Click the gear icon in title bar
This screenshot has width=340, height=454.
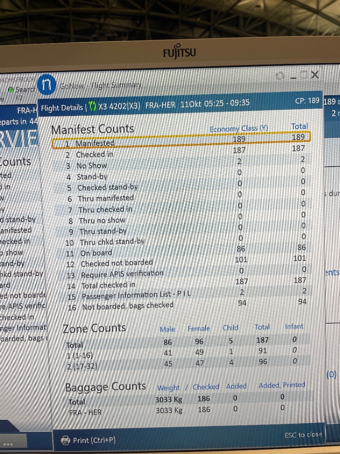pyautogui.click(x=280, y=76)
